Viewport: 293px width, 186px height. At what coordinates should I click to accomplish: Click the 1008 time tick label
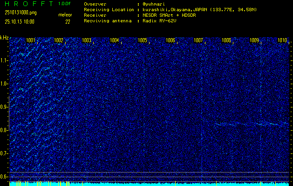click(226, 40)
